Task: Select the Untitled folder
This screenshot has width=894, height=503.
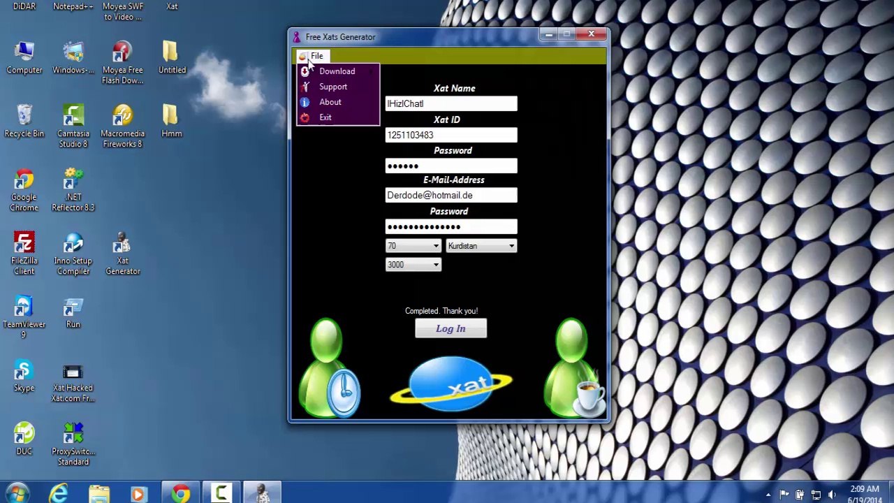Action: point(172,58)
